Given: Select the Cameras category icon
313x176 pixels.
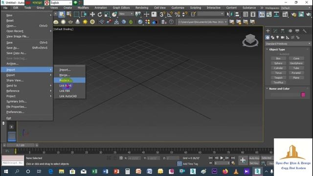Looking at the screenshot, I should pos(283,37).
